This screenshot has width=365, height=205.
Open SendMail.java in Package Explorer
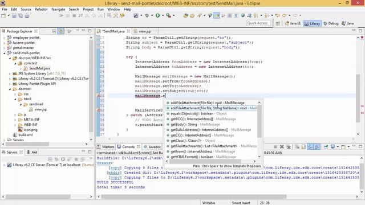39,68
